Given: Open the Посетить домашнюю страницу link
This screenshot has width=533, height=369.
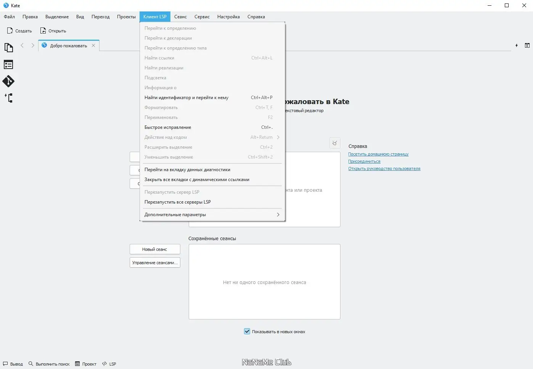Looking at the screenshot, I should (378, 154).
